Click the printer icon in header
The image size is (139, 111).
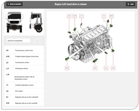[128, 4]
